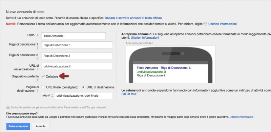Open Ulteriori informazioni link after Novità text
Screen dimensions: 271x132
point(223,24)
